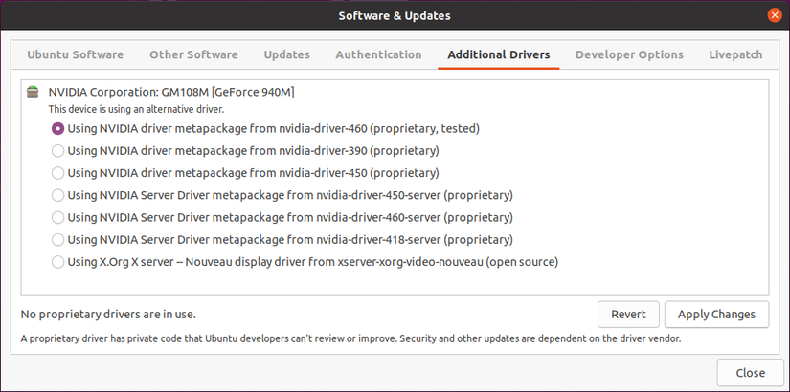This screenshot has height=392, width=790.
Task: Go to the Updates tab
Action: 286,54
